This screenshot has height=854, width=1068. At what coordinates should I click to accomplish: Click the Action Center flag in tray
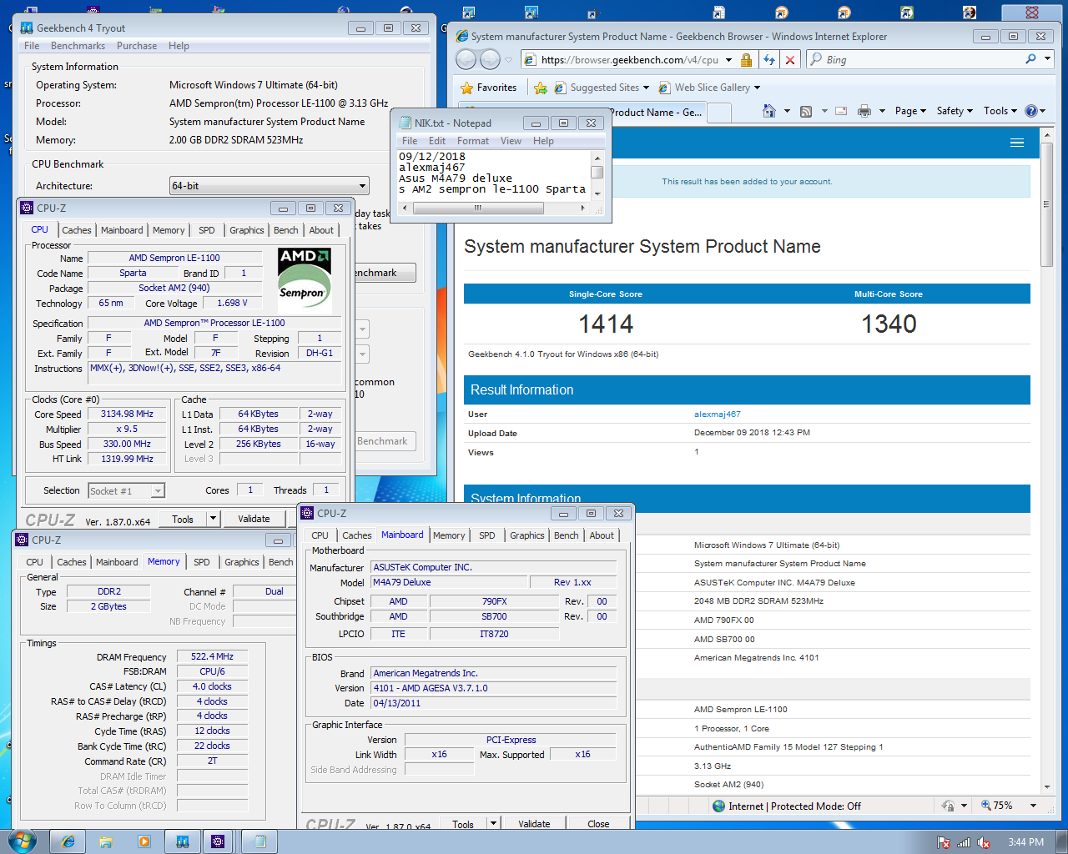click(944, 842)
